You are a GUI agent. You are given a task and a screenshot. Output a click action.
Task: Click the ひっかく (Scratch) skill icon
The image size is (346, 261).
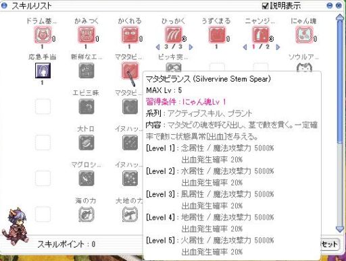click(x=174, y=34)
